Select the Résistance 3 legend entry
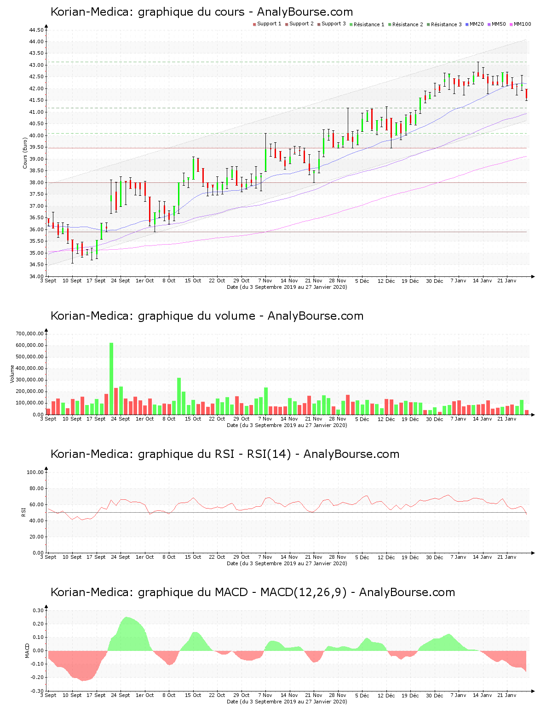Screen dimensions: 552x714 [444, 24]
